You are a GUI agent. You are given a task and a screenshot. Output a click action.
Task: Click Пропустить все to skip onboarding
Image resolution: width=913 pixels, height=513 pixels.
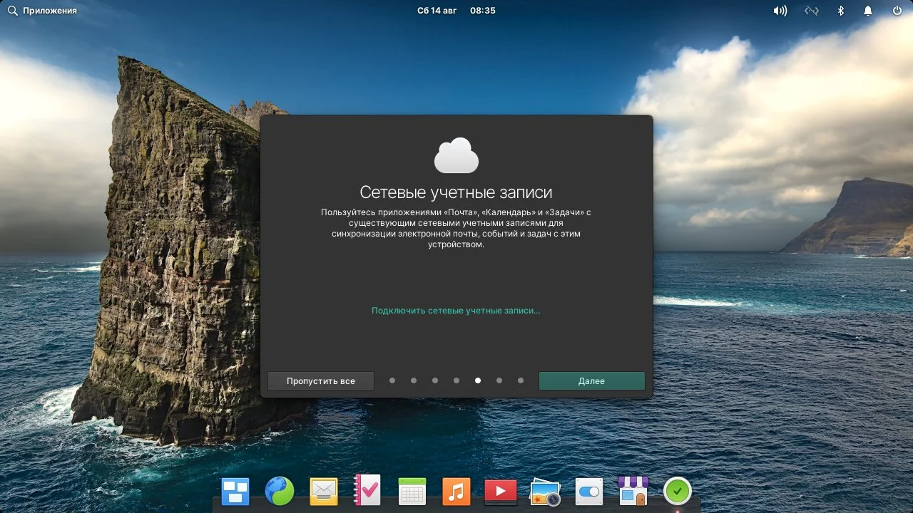click(x=320, y=380)
